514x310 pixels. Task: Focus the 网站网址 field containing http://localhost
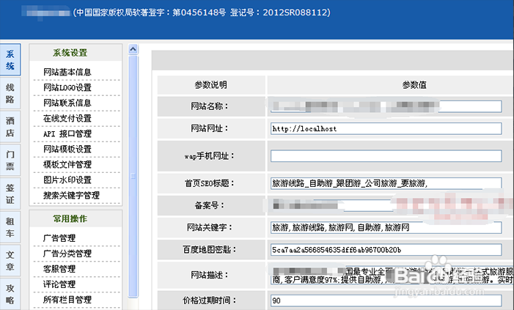pos(386,128)
